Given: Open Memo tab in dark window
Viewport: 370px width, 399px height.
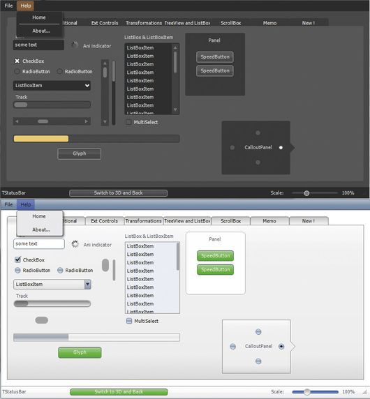Looking at the screenshot, I should [269, 23].
